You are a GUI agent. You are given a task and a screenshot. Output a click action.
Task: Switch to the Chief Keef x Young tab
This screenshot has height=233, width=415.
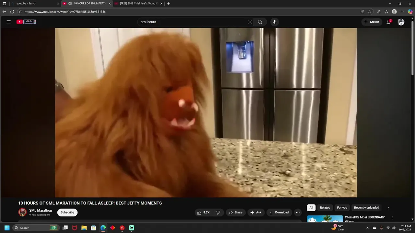138,4
